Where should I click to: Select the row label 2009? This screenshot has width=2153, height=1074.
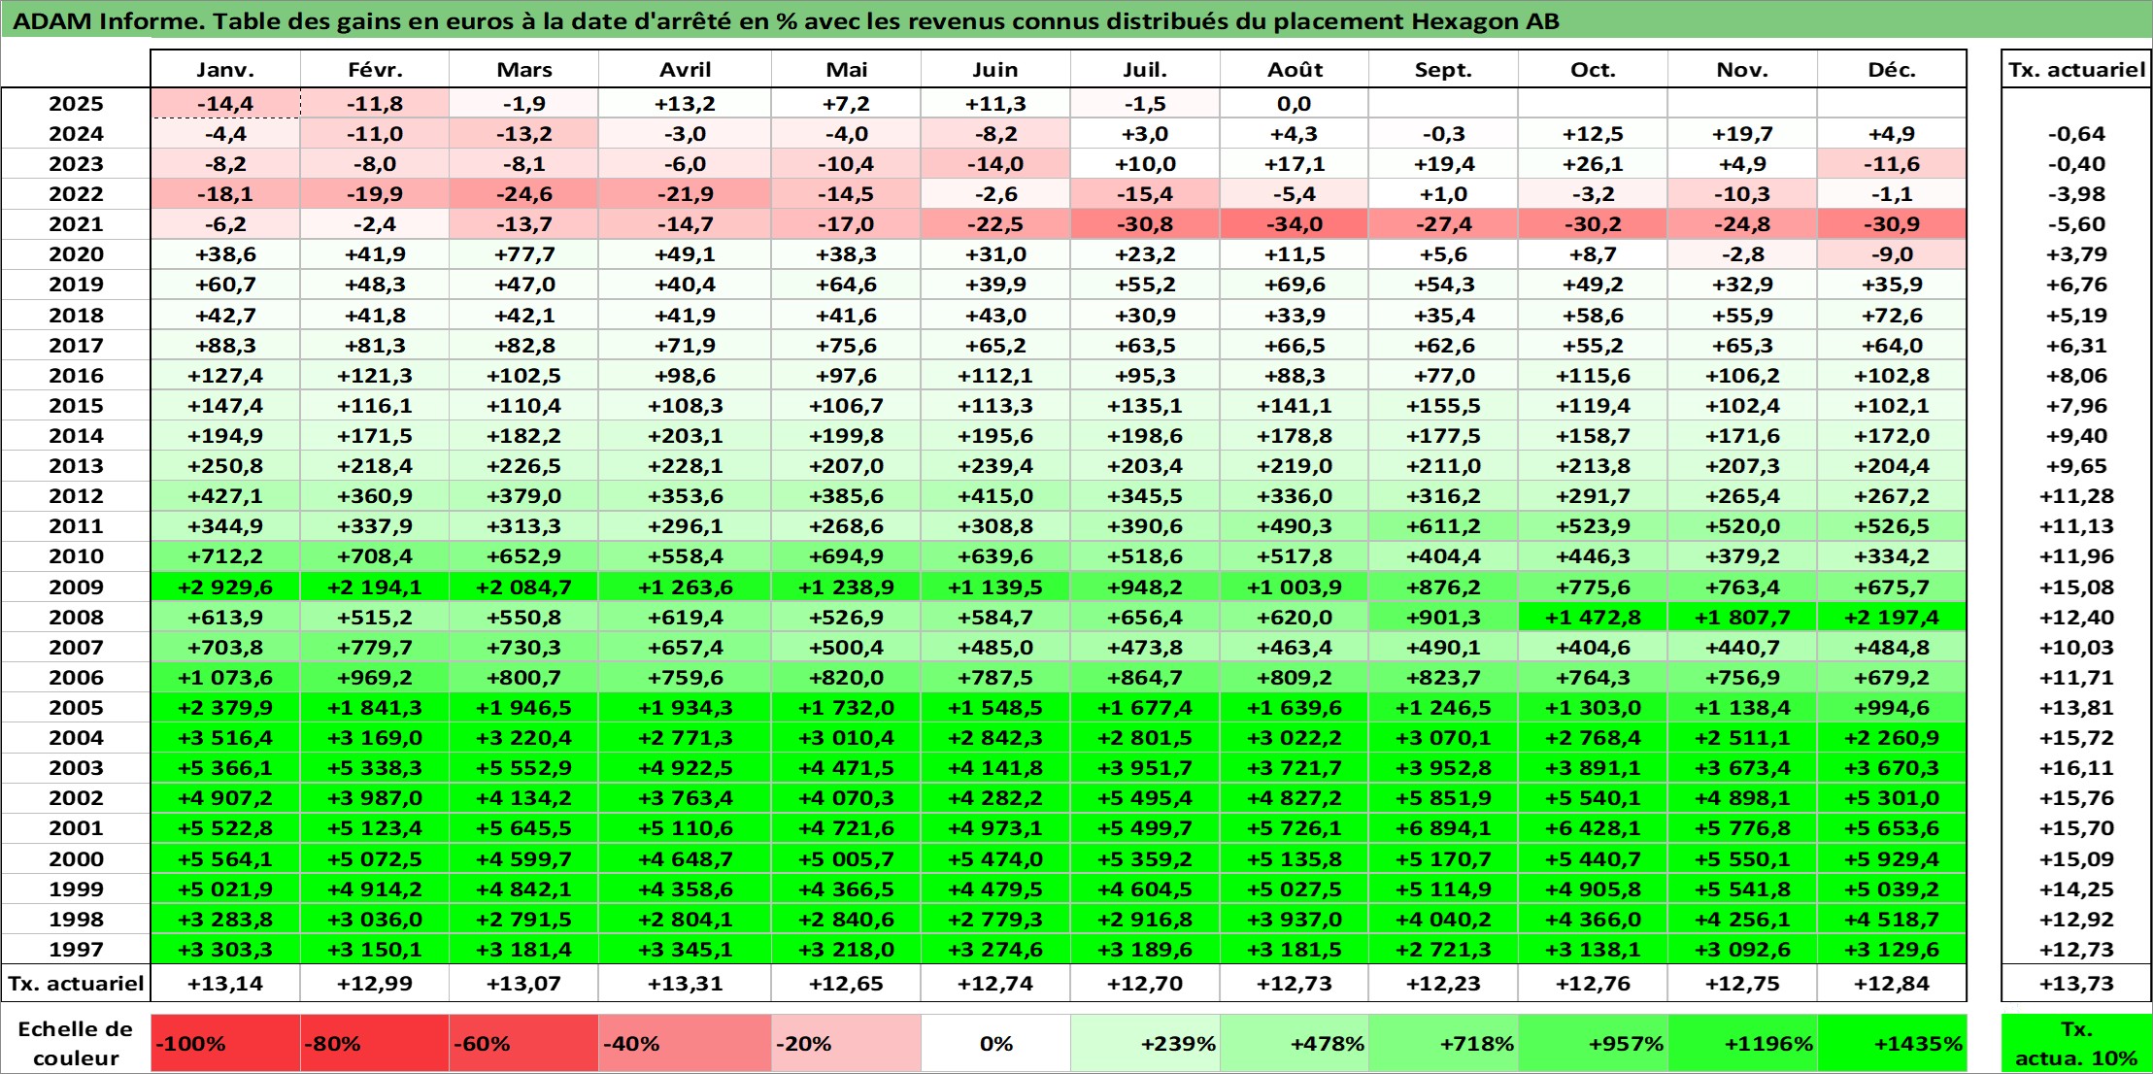tap(76, 587)
